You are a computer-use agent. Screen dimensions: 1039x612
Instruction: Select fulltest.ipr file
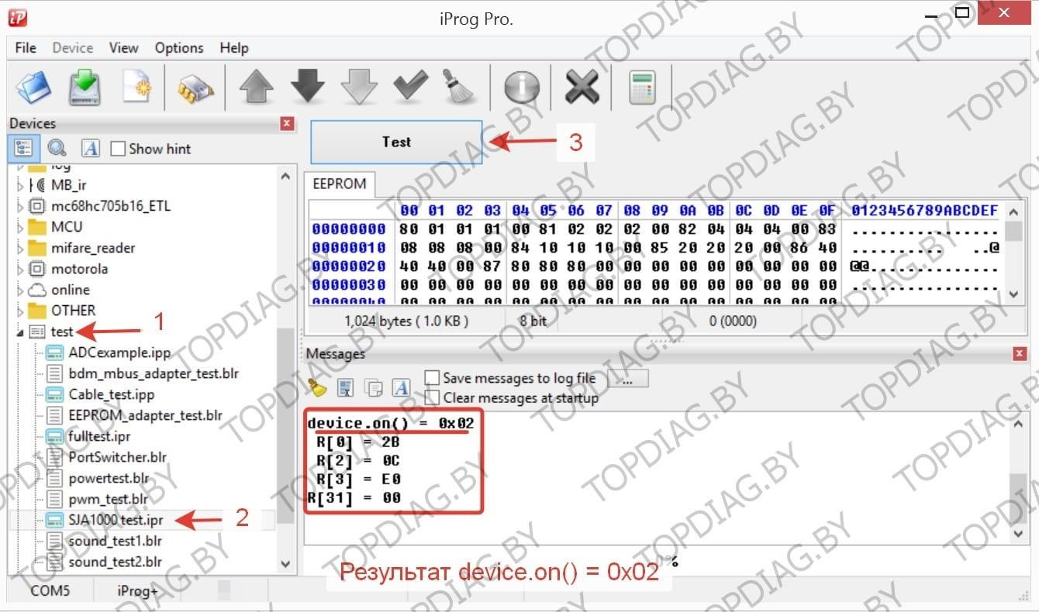[99, 436]
